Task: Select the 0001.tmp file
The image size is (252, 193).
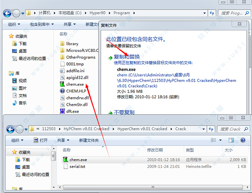Action: click(72, 64)
